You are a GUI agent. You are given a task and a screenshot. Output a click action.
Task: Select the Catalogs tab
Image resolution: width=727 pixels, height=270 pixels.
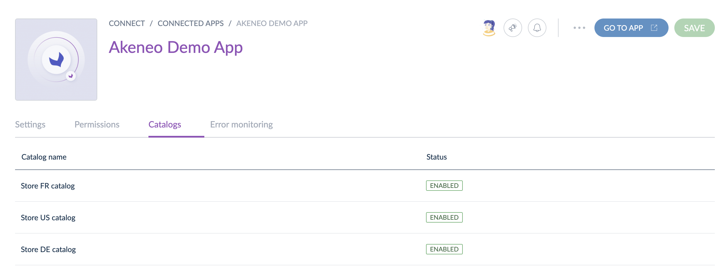tap(165, 124)
